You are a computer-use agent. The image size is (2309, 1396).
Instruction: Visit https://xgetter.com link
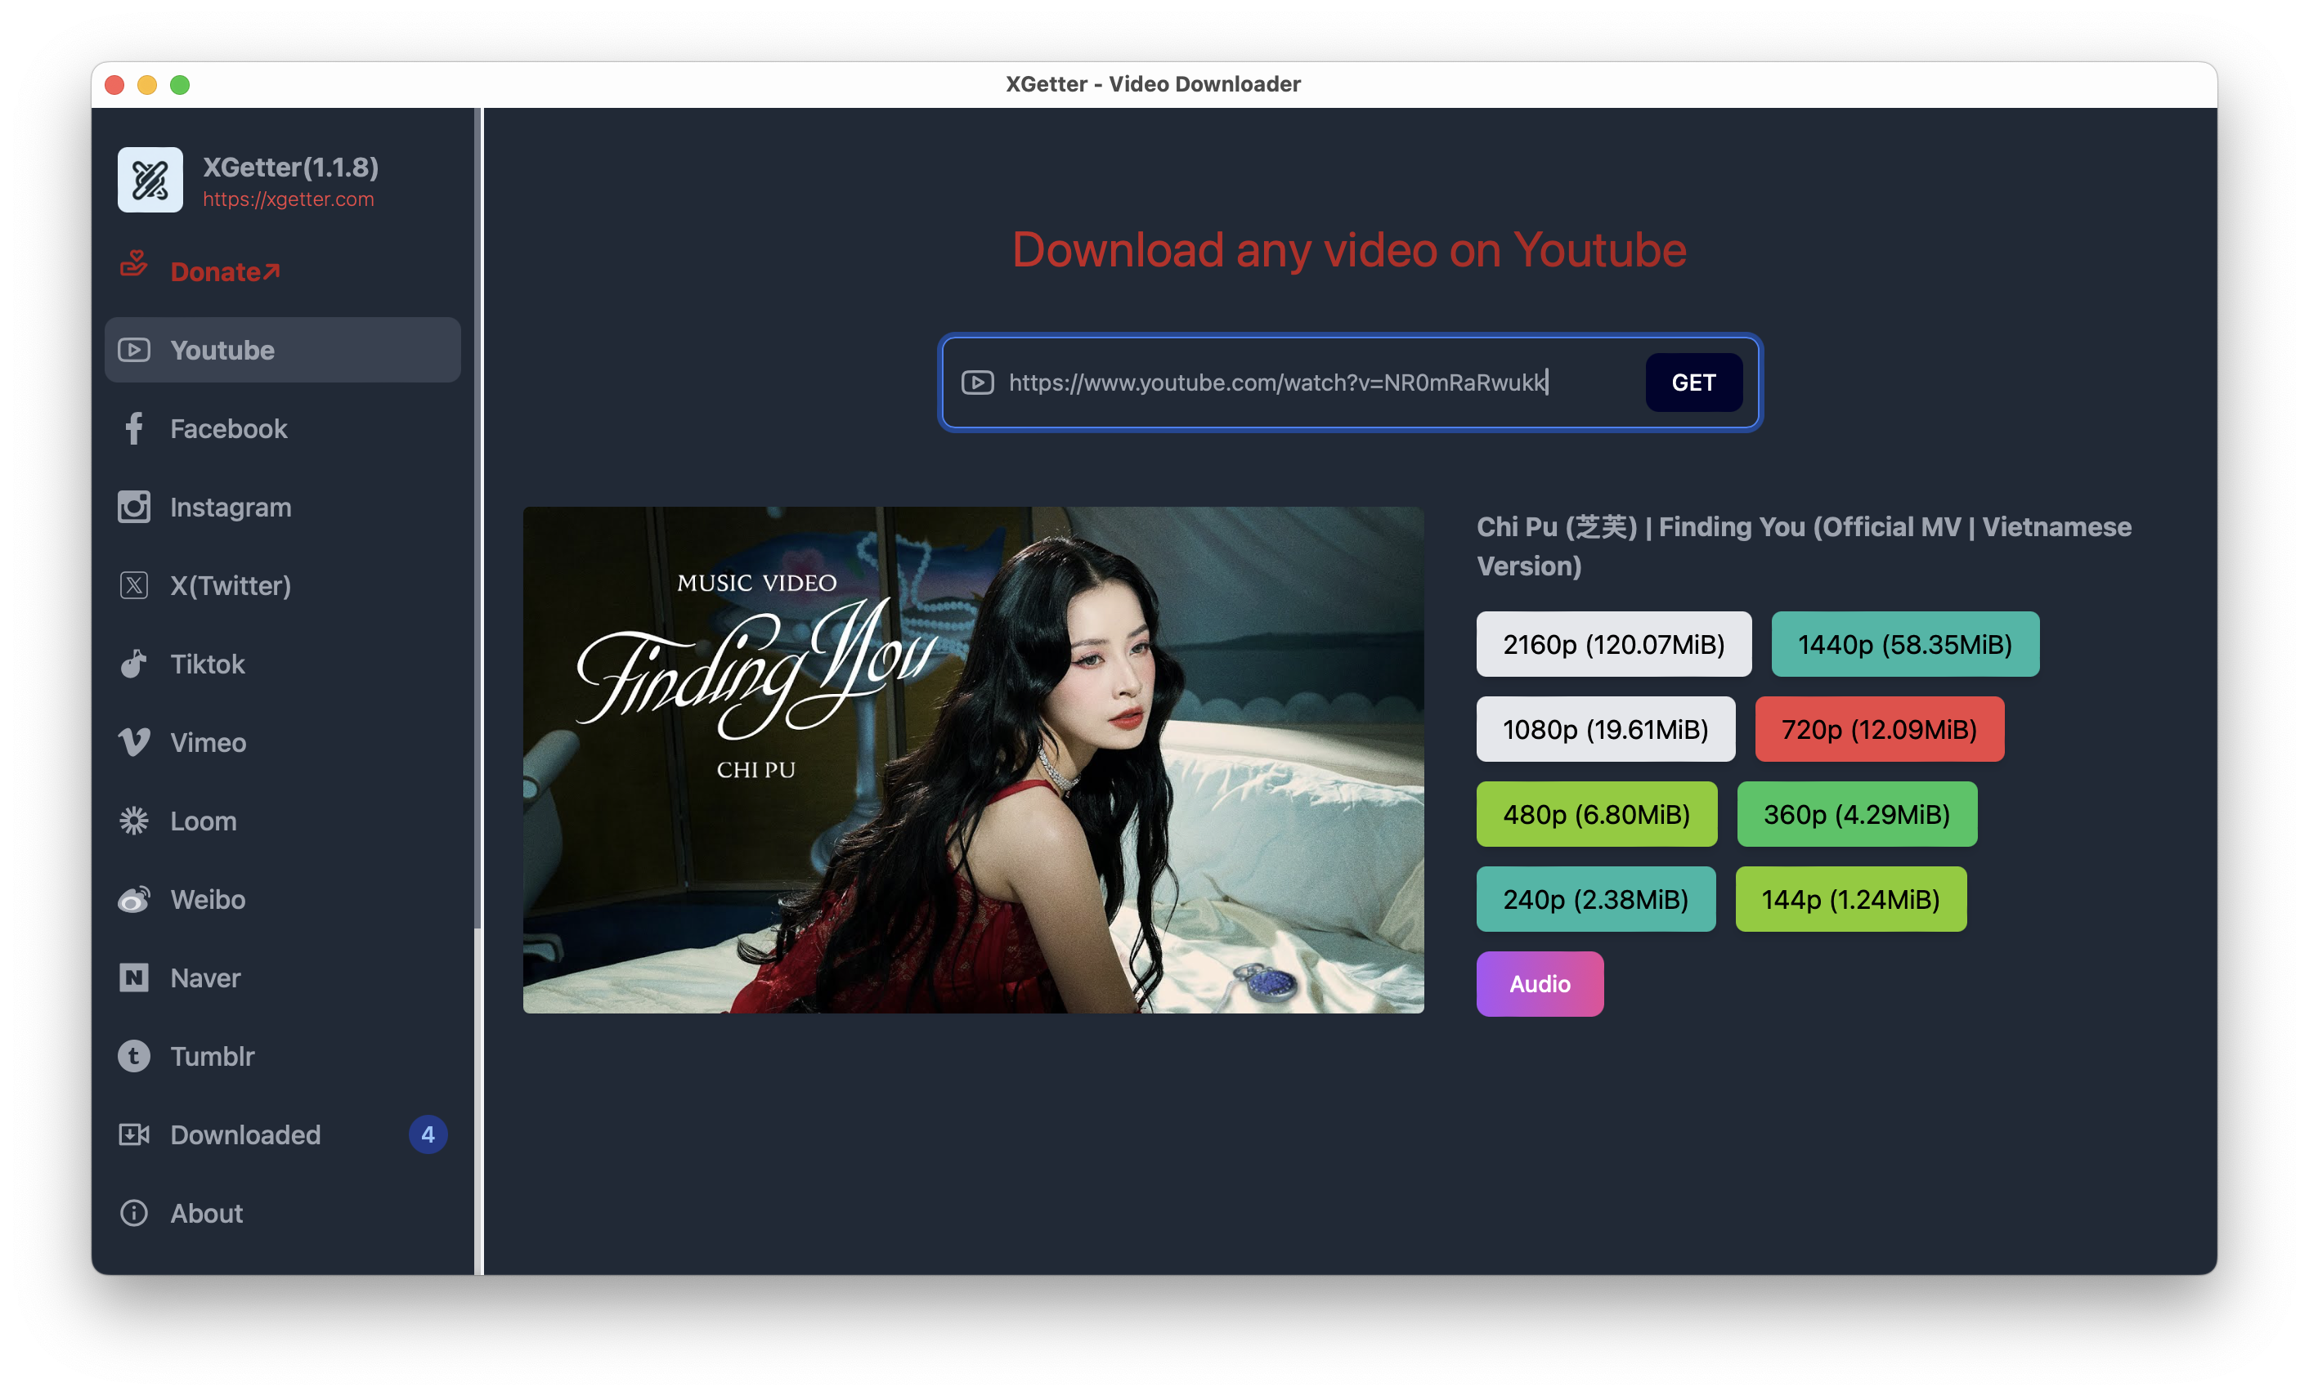pyautogui.click(x=288, y=199)
